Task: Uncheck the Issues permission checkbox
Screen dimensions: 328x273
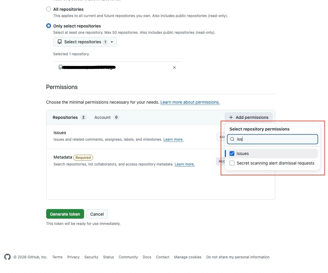Action: click(232, 154)
